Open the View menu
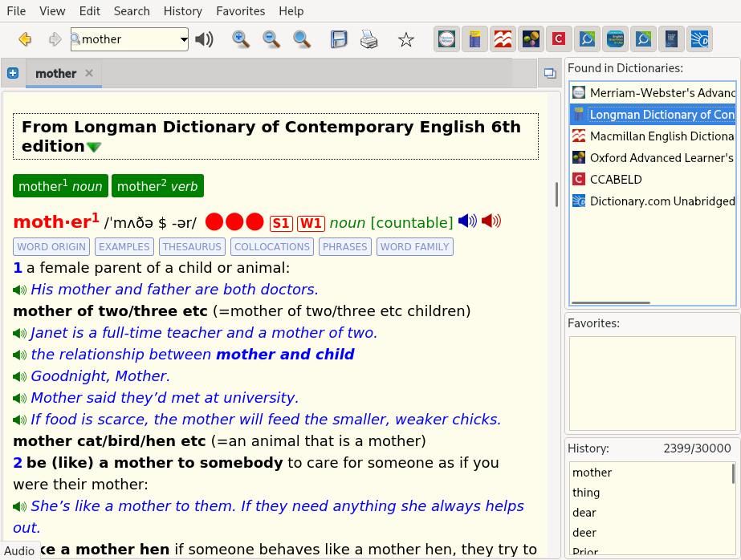741x560 pixels. tap(52, 11)
